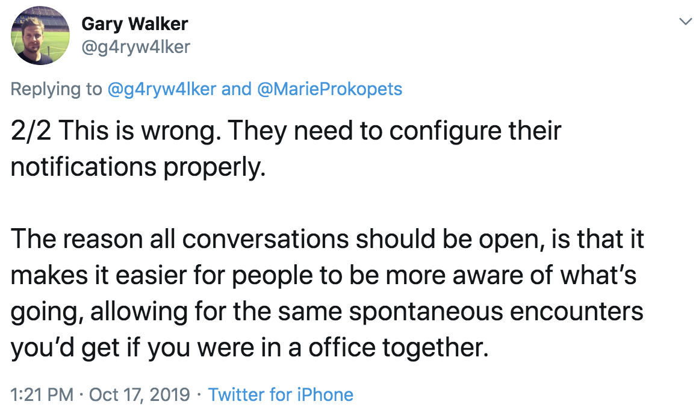The height and width of the screenshot is (419, 696).
Task: Open Gary Walker's profile photo
Action: coord(40,36)
